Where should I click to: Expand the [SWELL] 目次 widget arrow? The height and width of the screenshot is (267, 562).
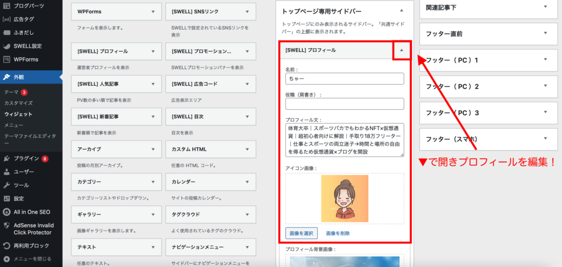[247, 116]
